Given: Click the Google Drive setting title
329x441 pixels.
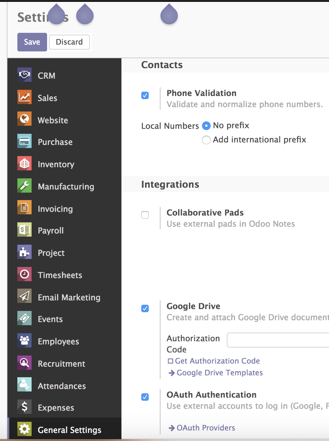Looking at the screenshot, I should coord(193,306).
